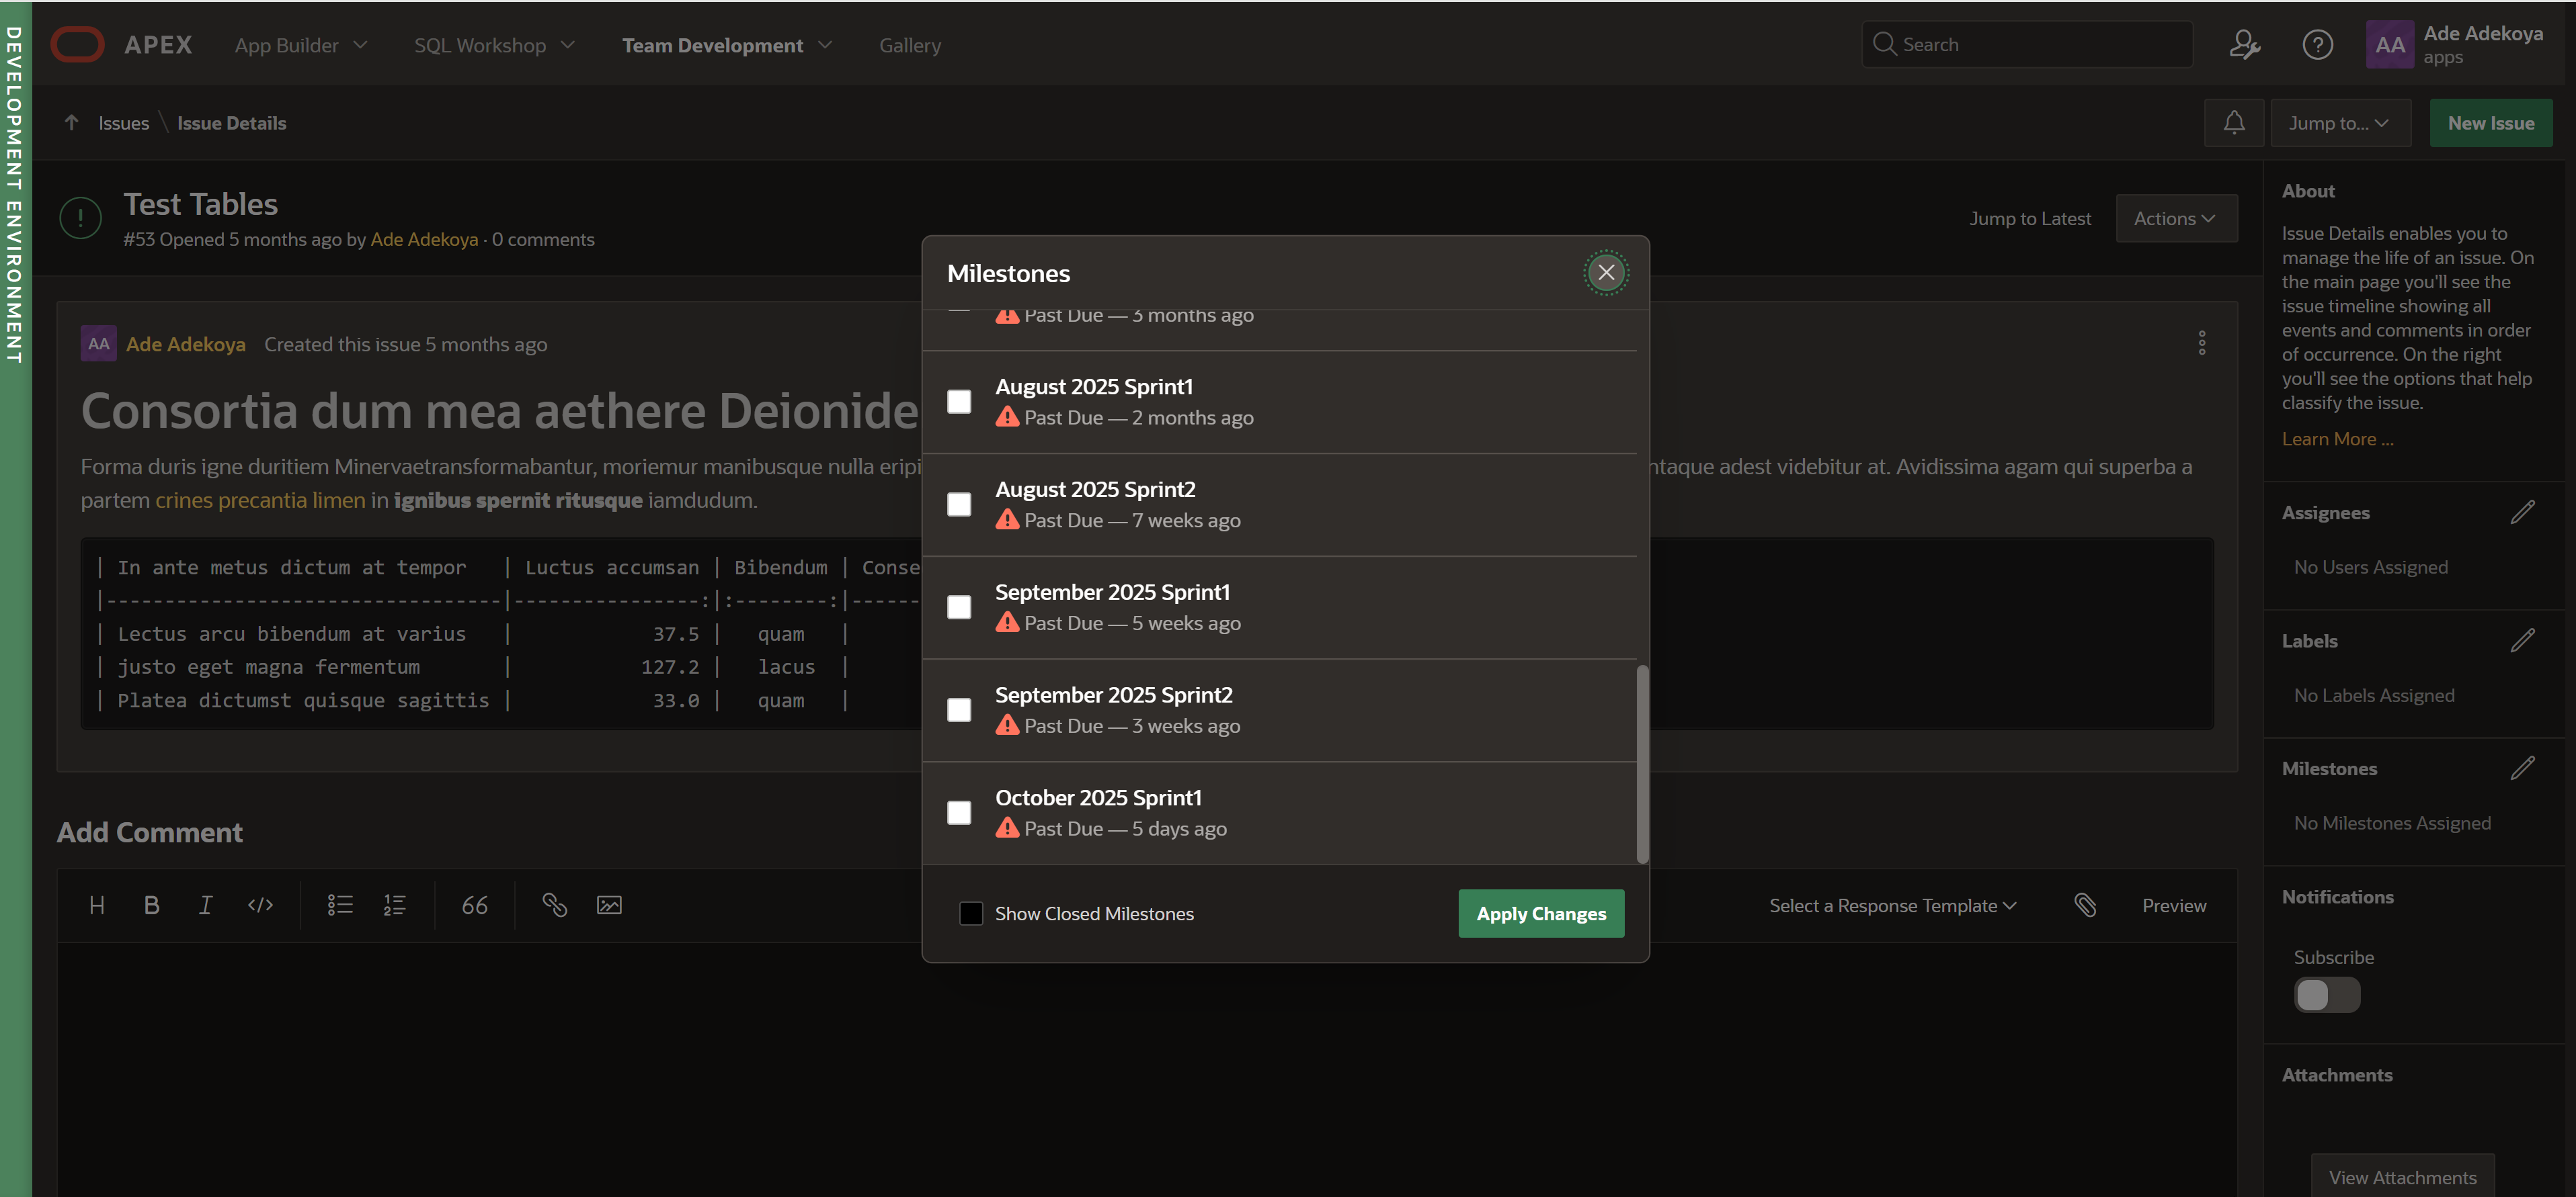Click the attach file paperclip icon
This screenshot has width=2576, height=1197.
pos(2085,905)
